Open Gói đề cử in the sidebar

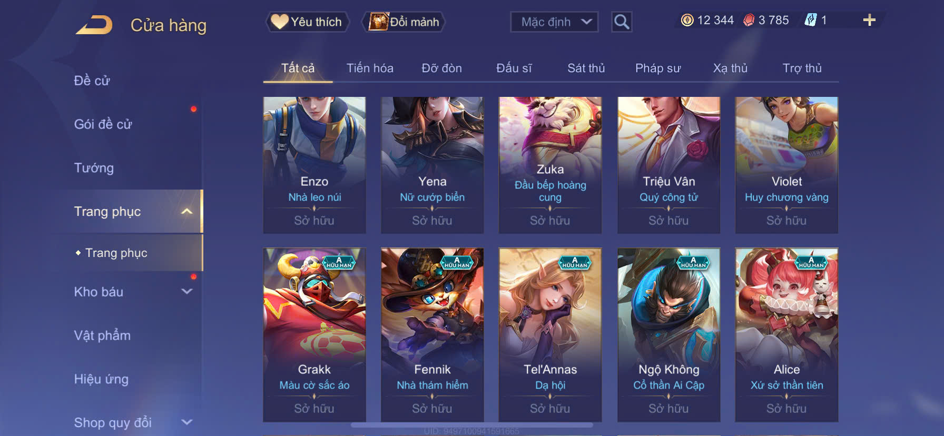point(103,124)
